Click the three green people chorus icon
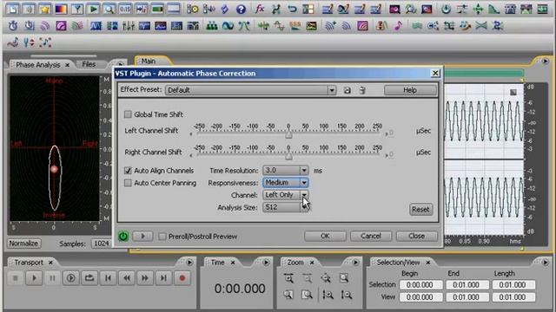Viewport: 556px width, 312px height. (x=212, y=25)
